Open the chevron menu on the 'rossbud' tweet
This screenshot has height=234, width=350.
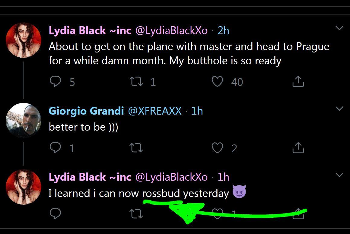[x=339, y=175]
